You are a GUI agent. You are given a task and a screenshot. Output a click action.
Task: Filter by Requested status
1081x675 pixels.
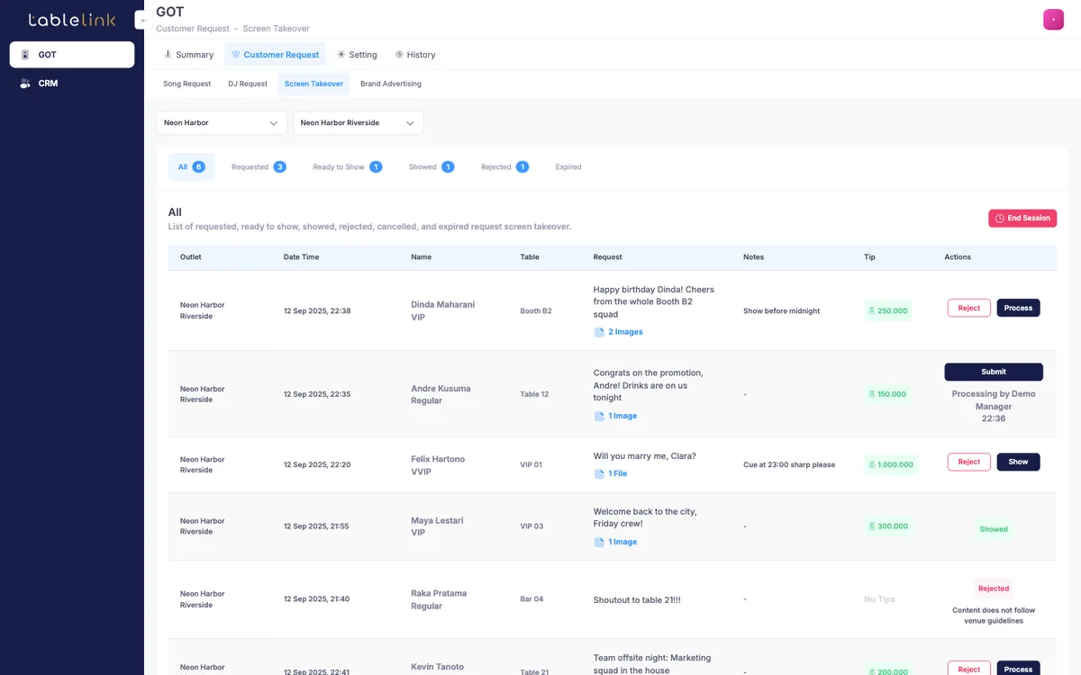[x=259, y=167]
